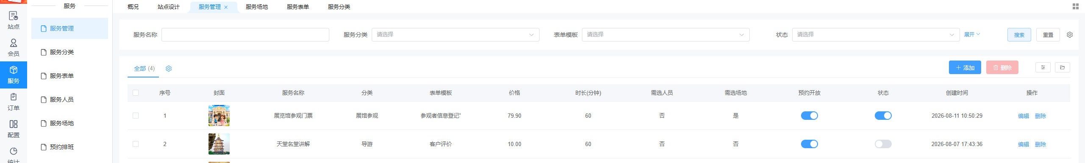Screen dimensions: 1085x163
Task: Click the gear icon next to 全部 (4)
Action: (169, 69)
